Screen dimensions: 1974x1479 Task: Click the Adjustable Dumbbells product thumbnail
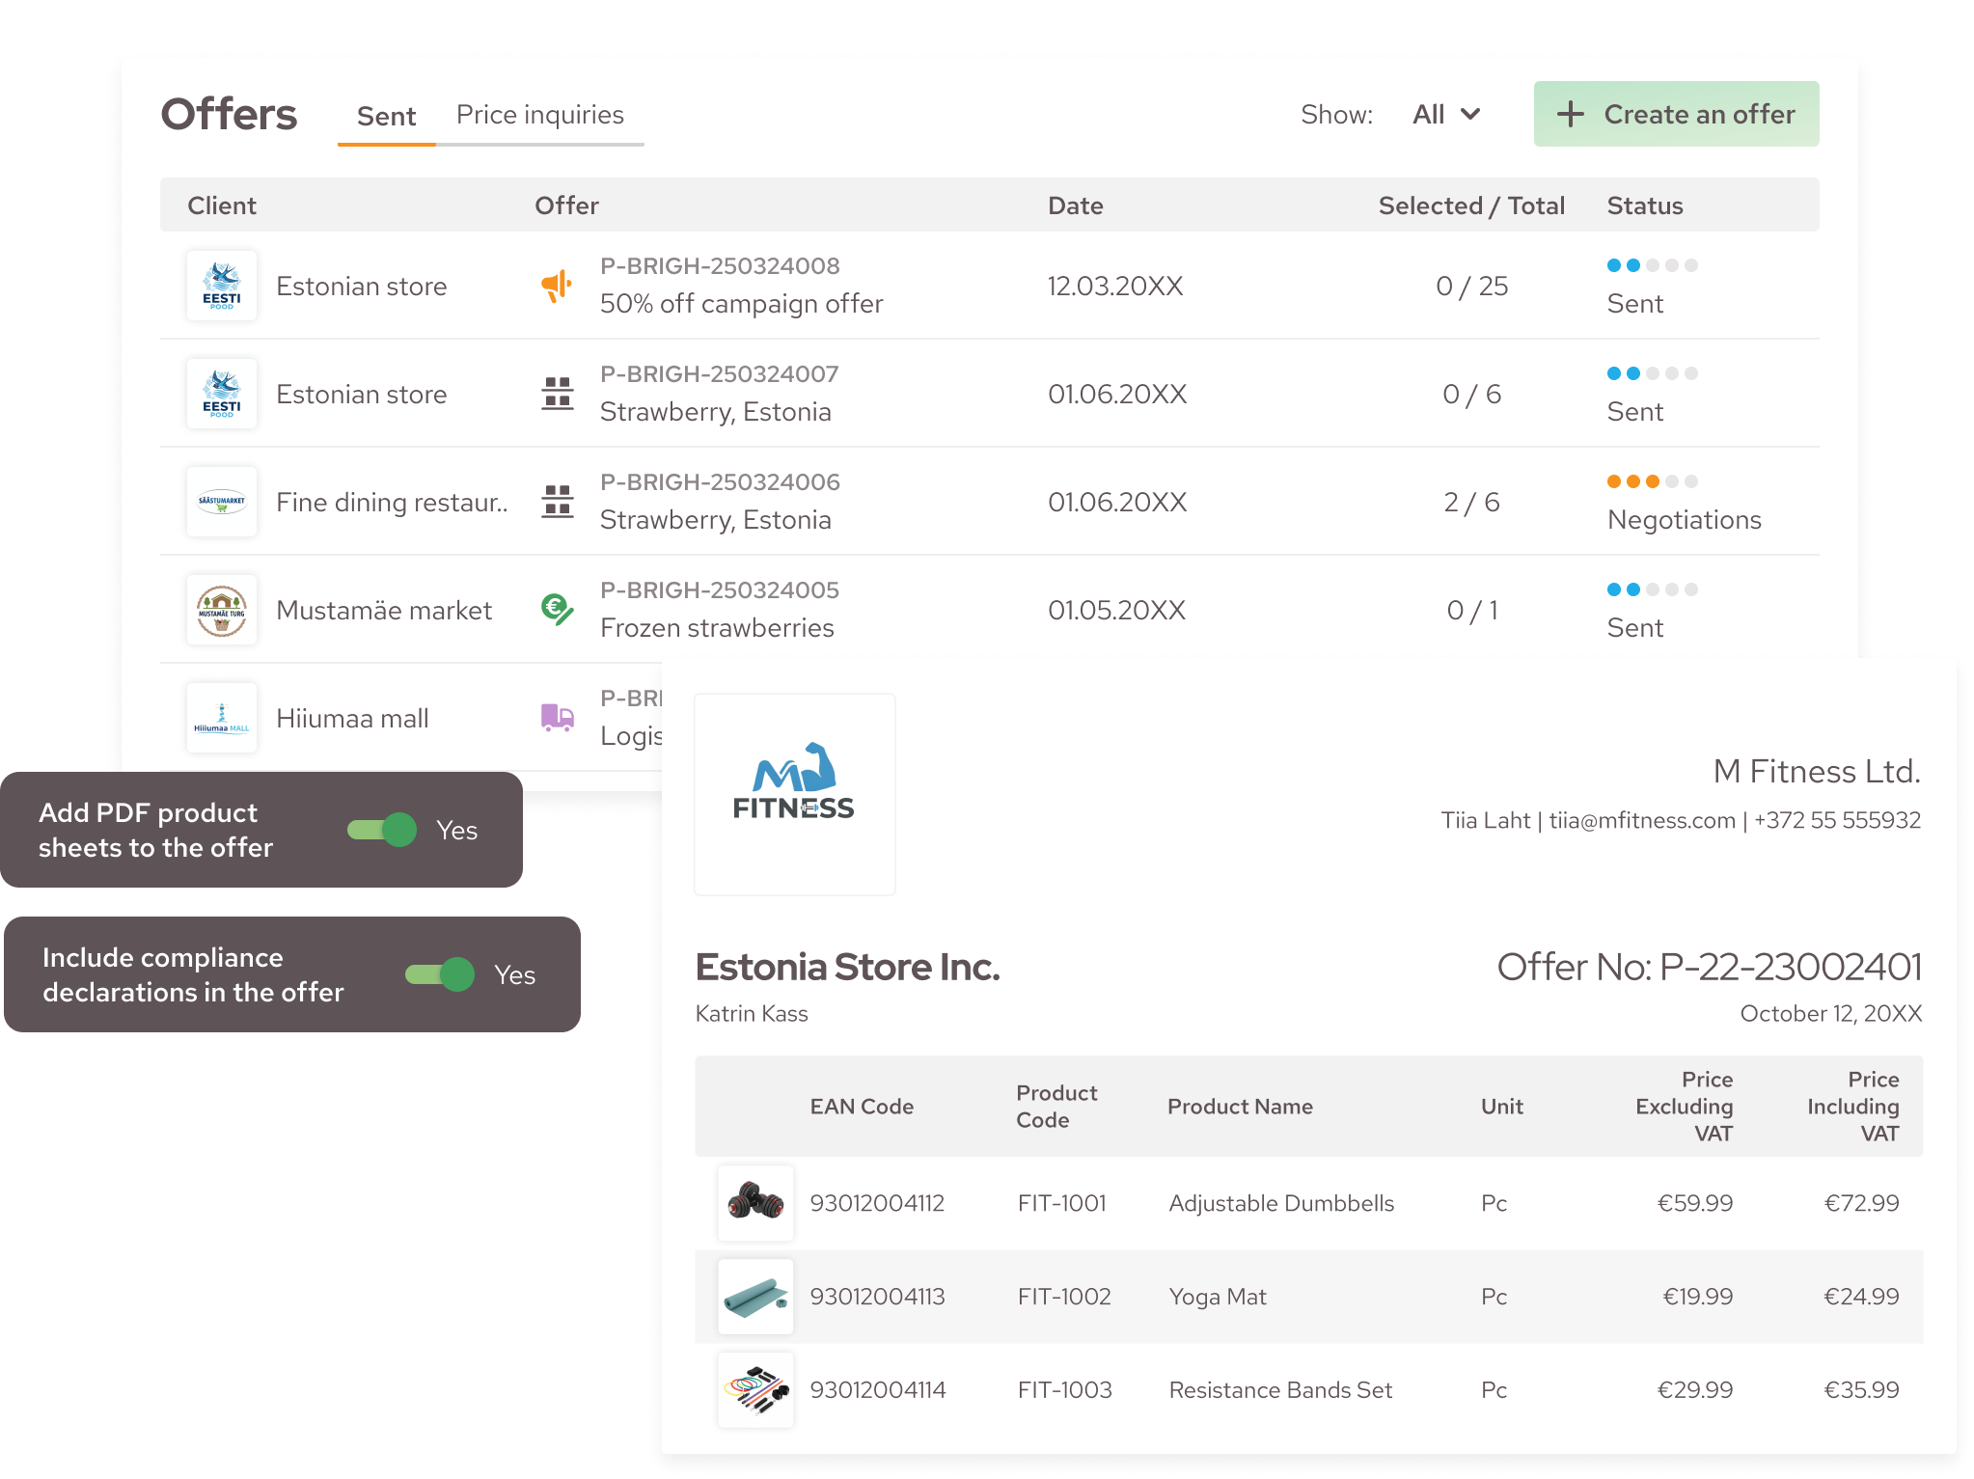point(755,1203)
